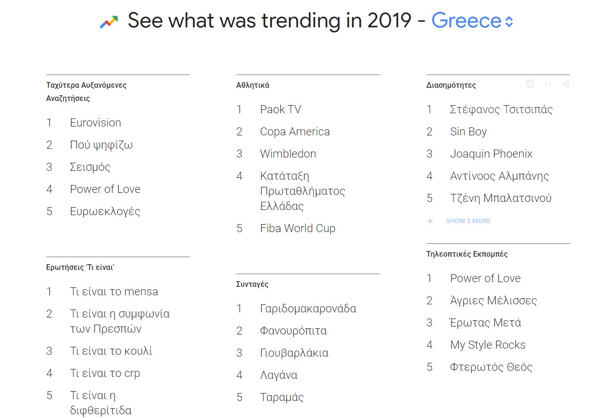Open the Greece country dropdown
This screenshot has height=418, width=601.
466,21
